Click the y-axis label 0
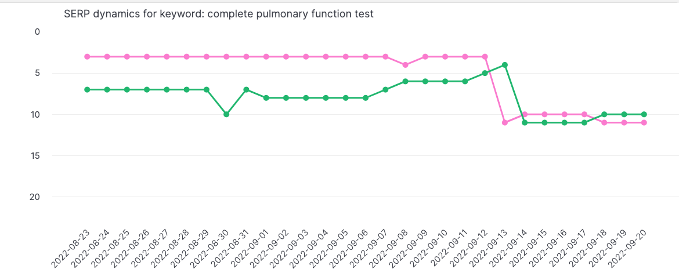Image resolution: width=679 pixels, height=280 pixels. 37,31
